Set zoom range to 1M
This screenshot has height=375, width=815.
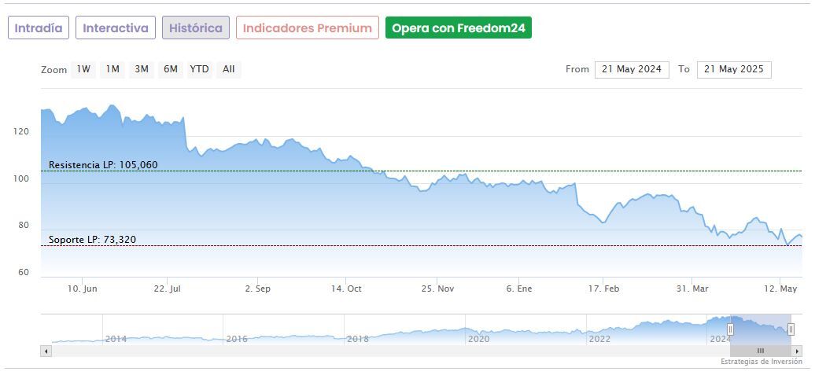112,69
